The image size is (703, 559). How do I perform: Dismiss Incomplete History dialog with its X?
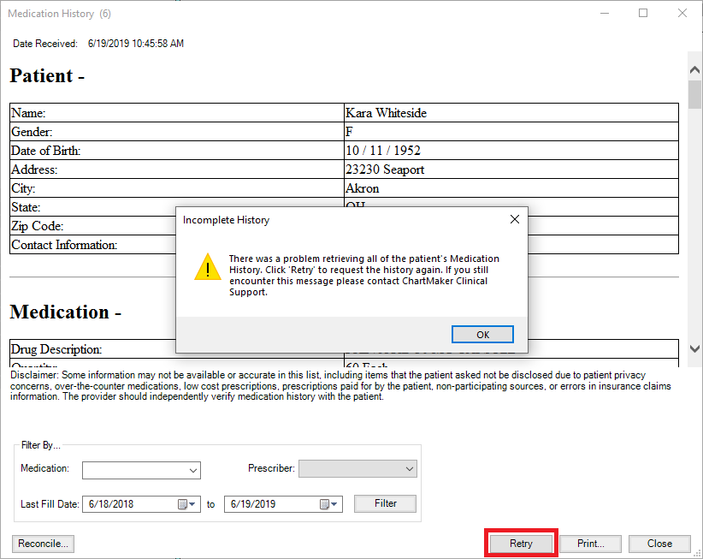(514, 220)
